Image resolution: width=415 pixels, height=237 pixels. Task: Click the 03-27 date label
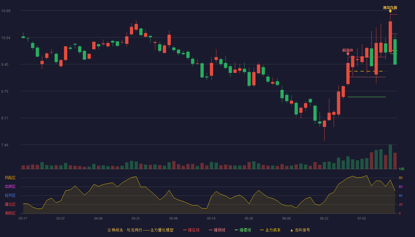60,218
